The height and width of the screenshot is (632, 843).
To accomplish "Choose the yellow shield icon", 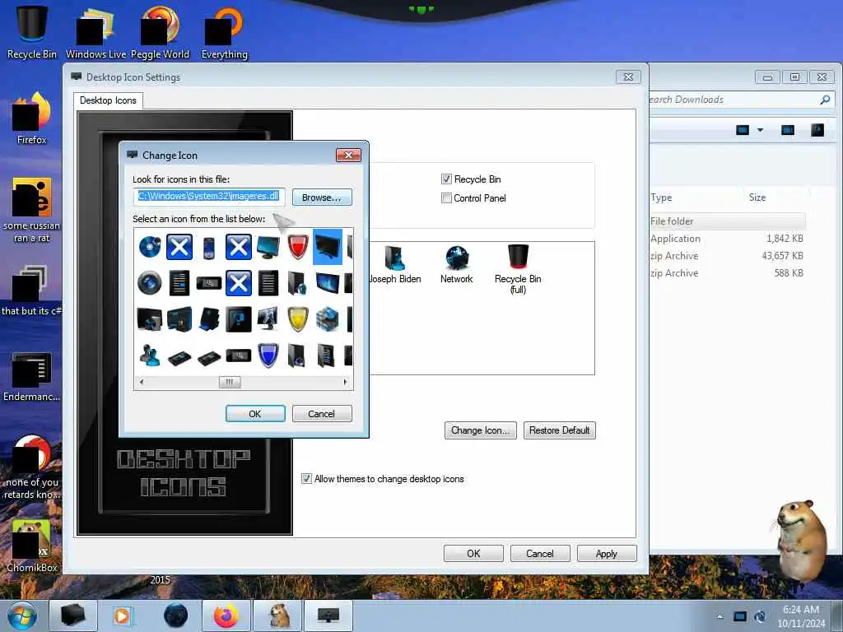I will point(297,318).
